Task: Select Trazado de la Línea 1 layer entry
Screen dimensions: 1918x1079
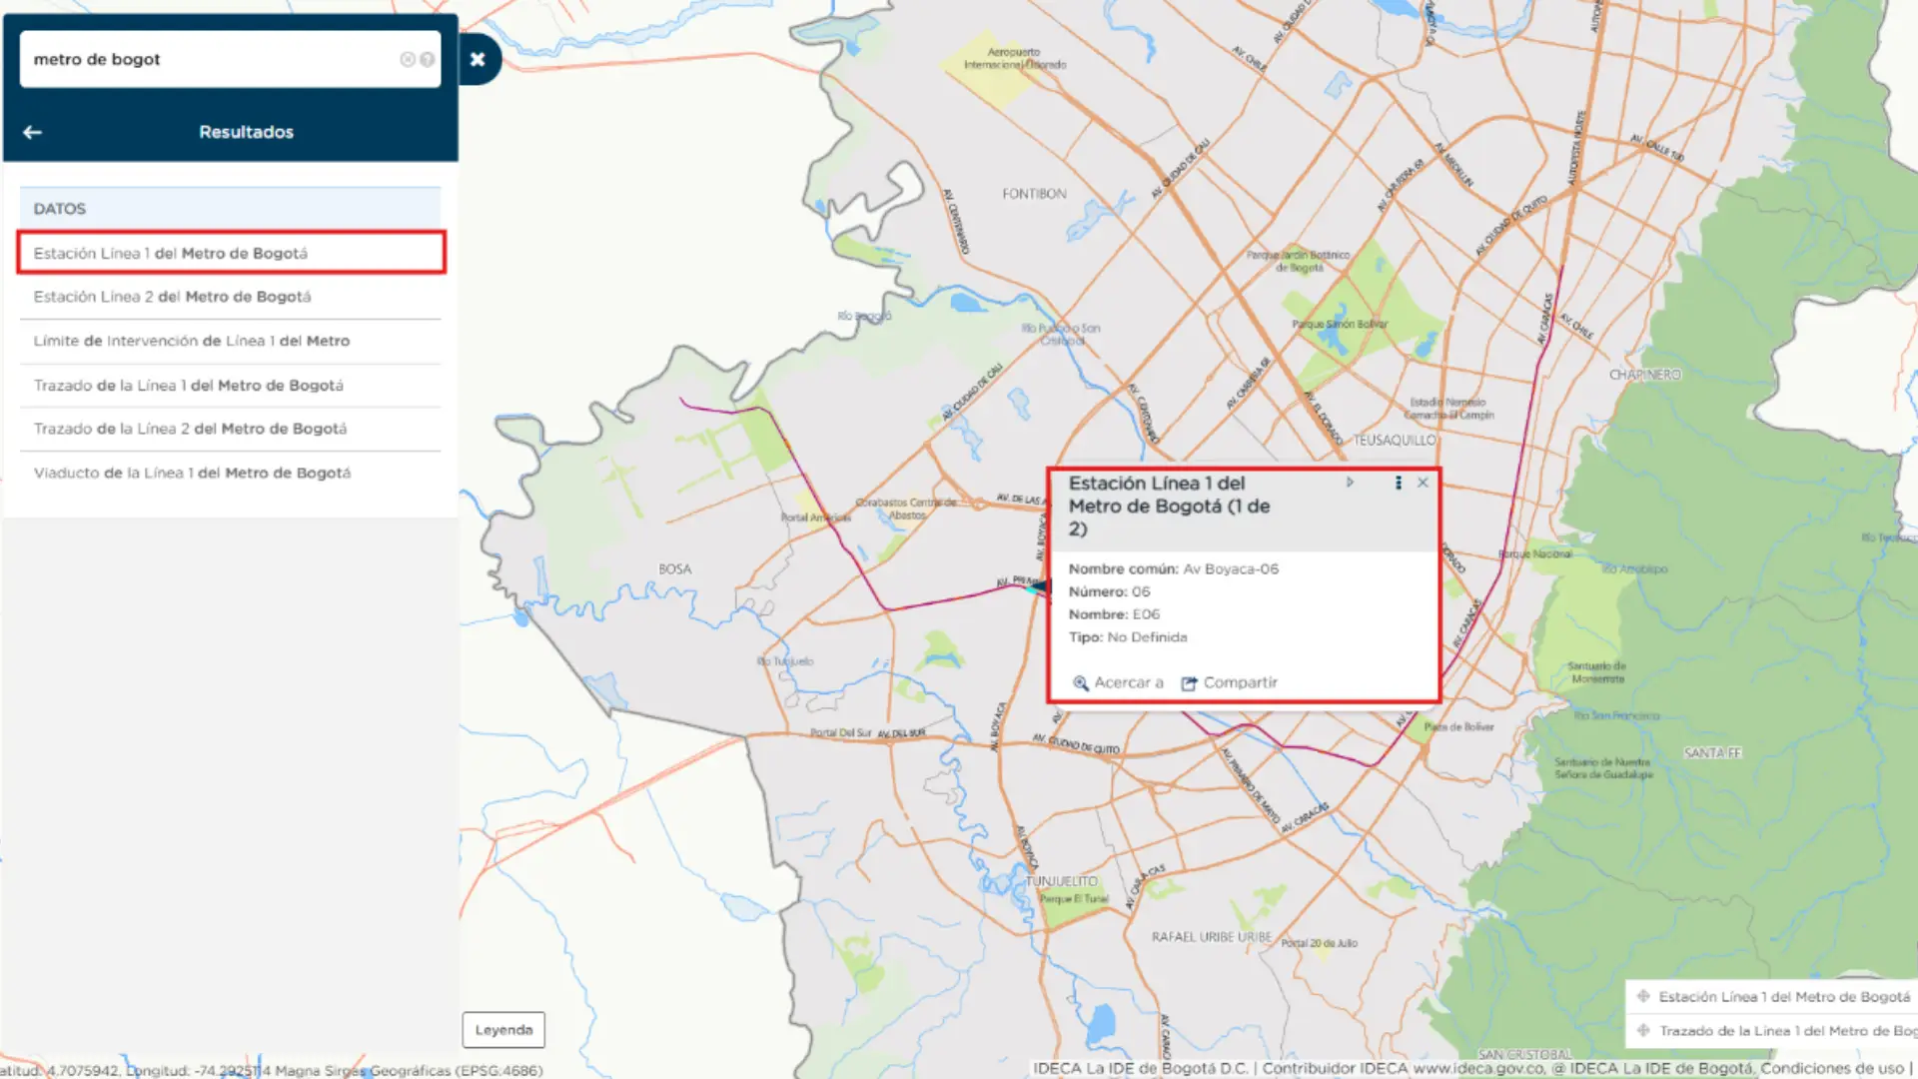Action: click(x=1788, y=1030)
